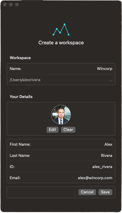Close the window with the first titlebar dot
This screenshot has height=213, width=122.
[x=5, y=5]
